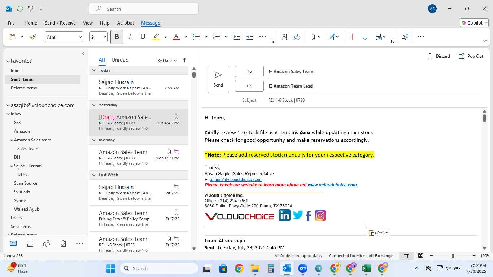Click the Read Aloud icon

click(405, 37)
